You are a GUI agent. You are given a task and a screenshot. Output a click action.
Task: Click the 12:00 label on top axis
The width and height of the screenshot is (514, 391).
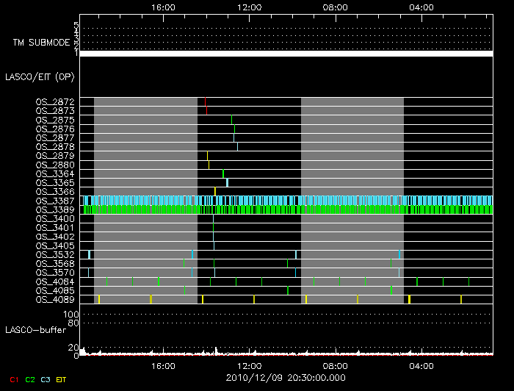[x=250, y=7]
